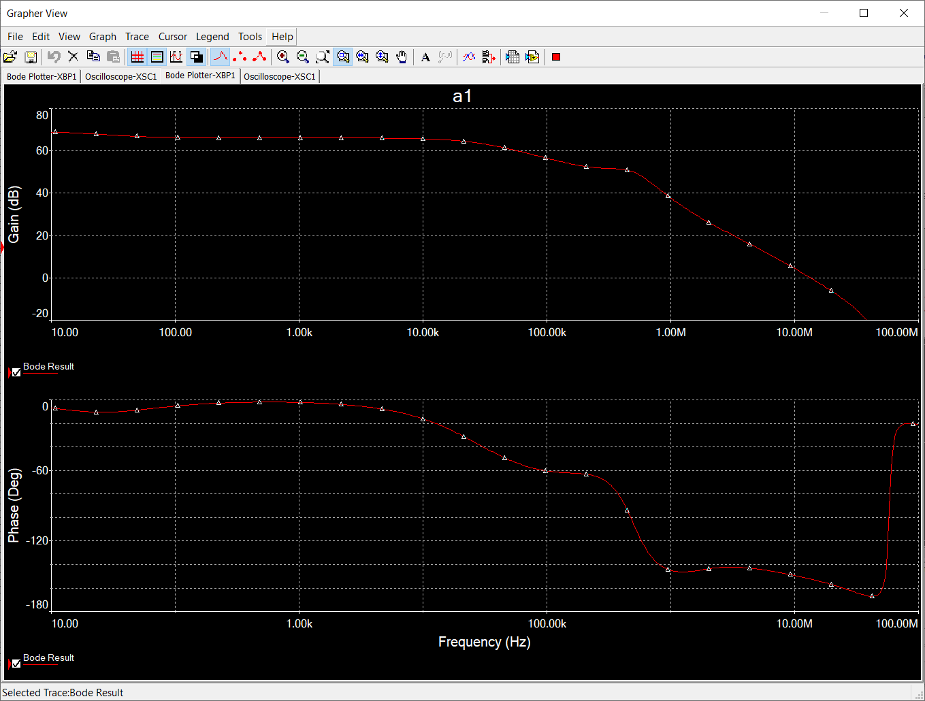This screenshot has height=701, width=925.
Task: Switch to the first Oscilloscope-XSC1 tab
Action: pyautogui.click(x=121, y=76)
